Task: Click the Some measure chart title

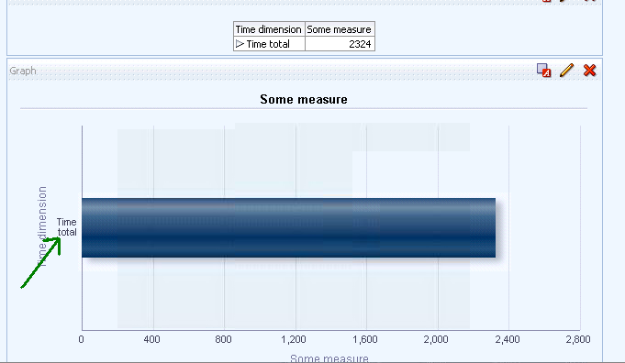Action: pyautogui.click(x=304, y=100)
